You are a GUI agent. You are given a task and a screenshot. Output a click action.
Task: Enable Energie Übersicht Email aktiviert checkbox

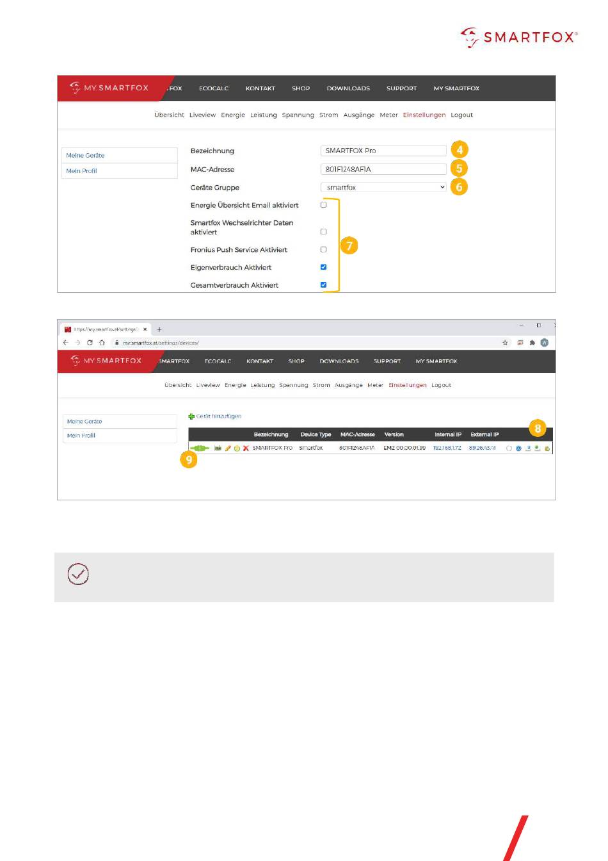pos(323,205)
